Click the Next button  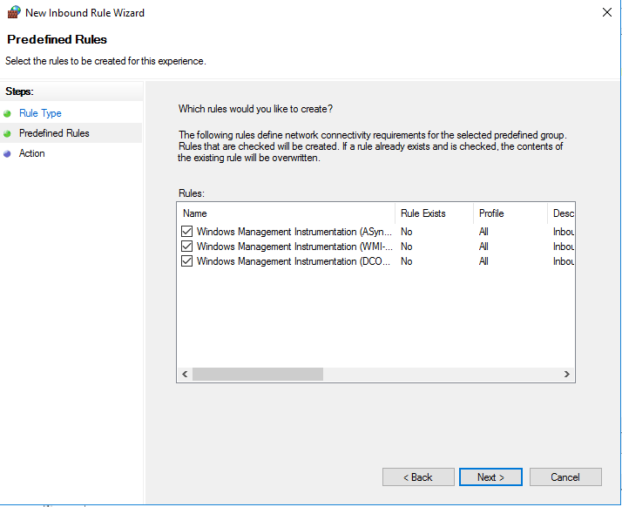[x=490, y=477]
